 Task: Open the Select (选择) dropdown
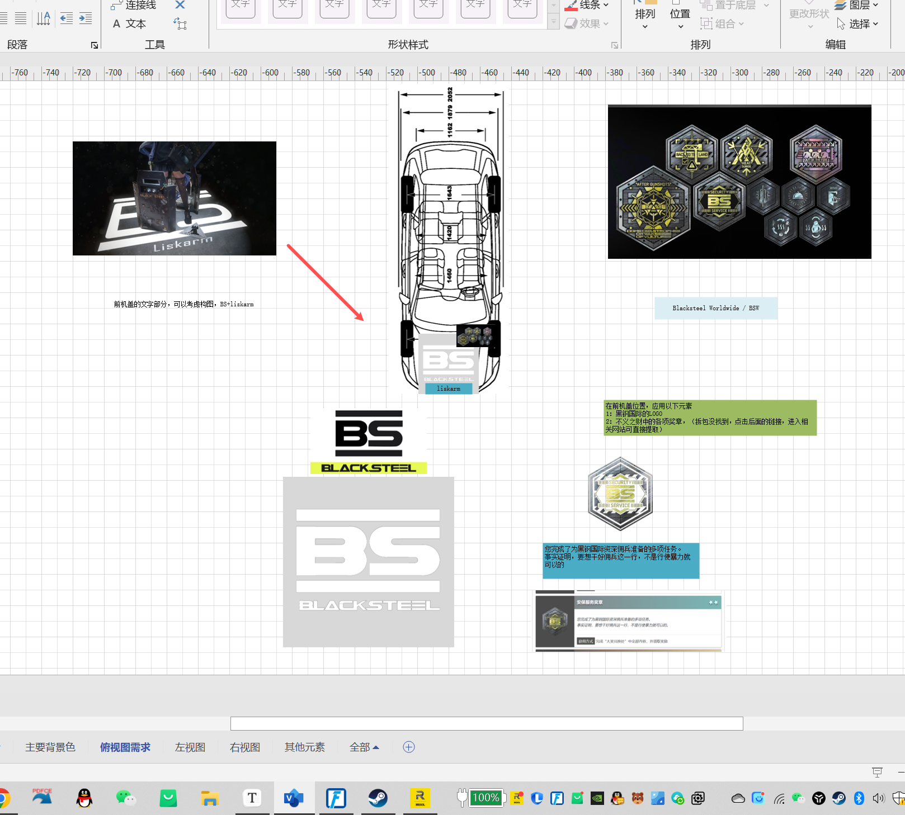[857, 23]
